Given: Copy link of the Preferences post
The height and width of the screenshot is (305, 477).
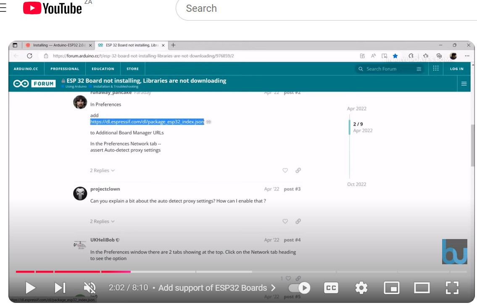Looking at the screenshot, I should tap(298, 171).
